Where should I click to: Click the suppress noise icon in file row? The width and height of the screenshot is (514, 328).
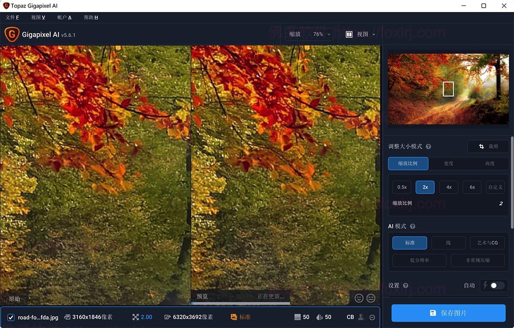(298, 317)
